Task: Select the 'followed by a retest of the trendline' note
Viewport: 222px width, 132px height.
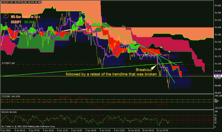Action: tap(111, 74)
